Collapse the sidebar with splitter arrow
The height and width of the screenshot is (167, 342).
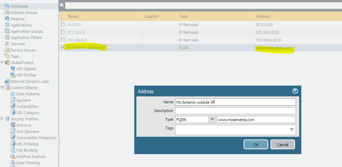59,143
